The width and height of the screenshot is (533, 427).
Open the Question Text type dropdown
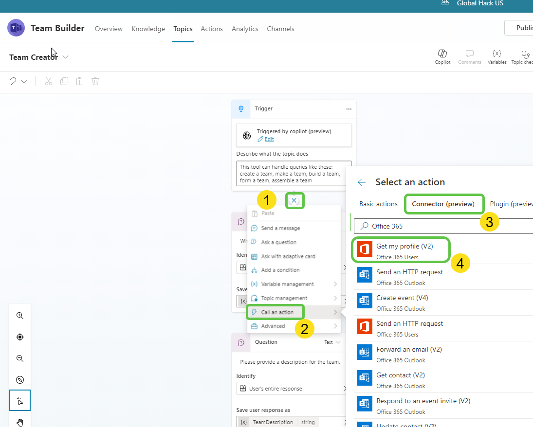331,342
